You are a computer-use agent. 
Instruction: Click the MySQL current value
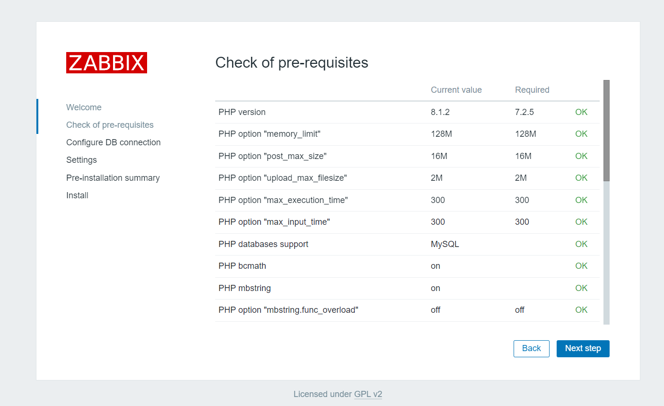[445, 244]
